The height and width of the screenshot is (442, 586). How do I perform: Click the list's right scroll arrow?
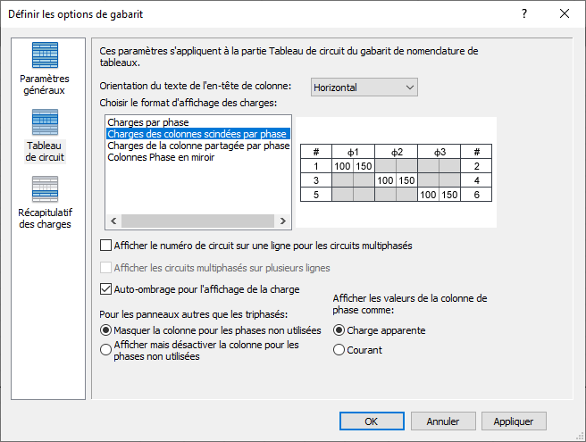[x=283, y=221]
